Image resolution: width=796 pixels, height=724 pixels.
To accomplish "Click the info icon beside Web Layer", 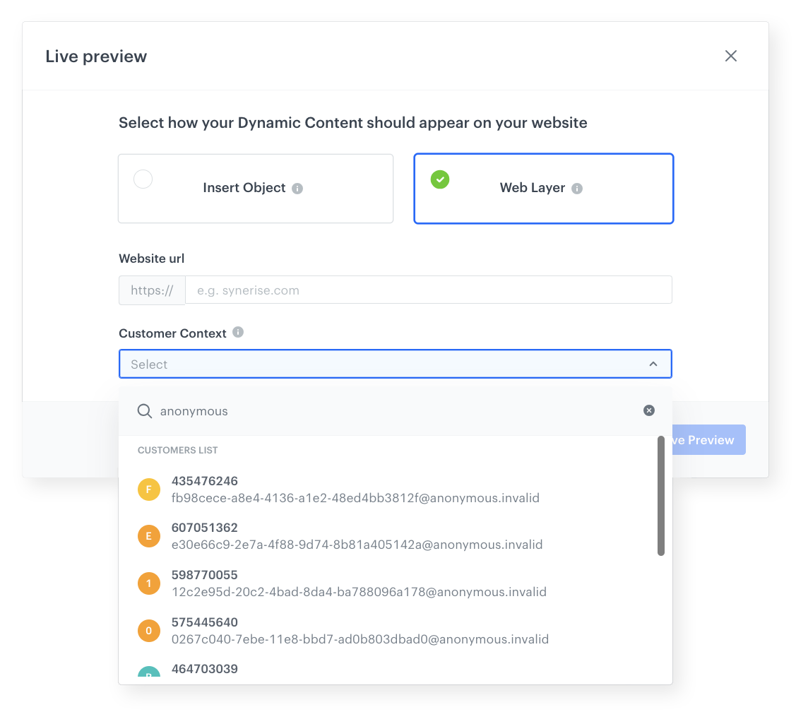I will 577,188.
